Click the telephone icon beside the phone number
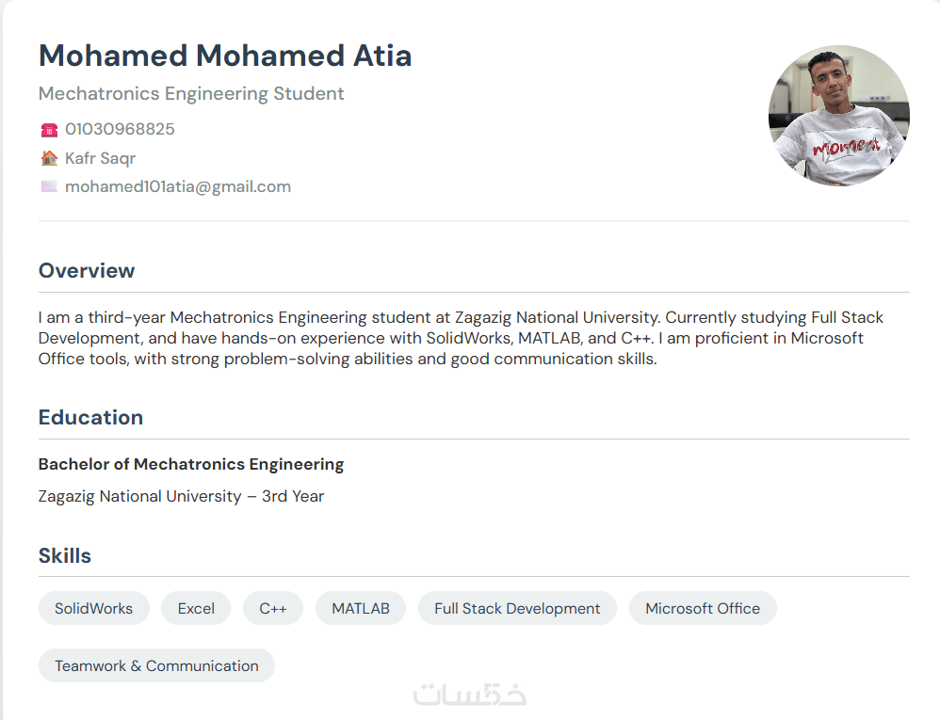Viewport: 940px width, 720px height. click(49, 130)
